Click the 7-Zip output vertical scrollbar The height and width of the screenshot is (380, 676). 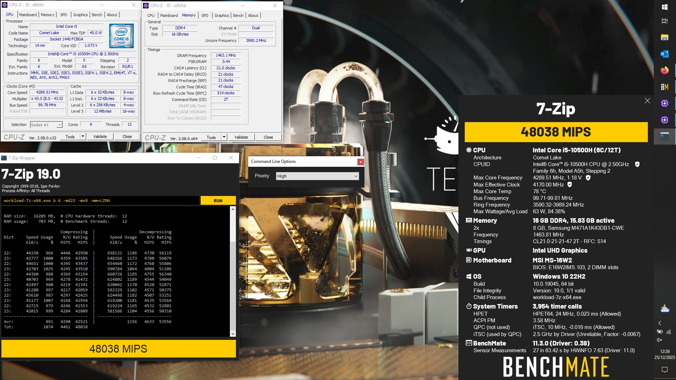[232, 272]
